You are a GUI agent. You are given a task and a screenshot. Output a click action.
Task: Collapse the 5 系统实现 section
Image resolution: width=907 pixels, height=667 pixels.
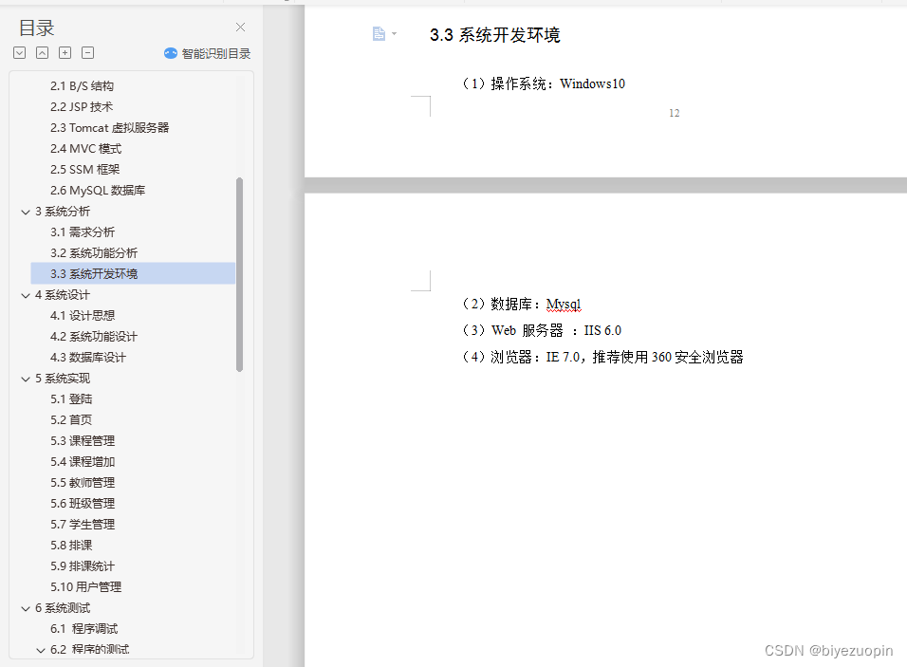pos(26,379)
